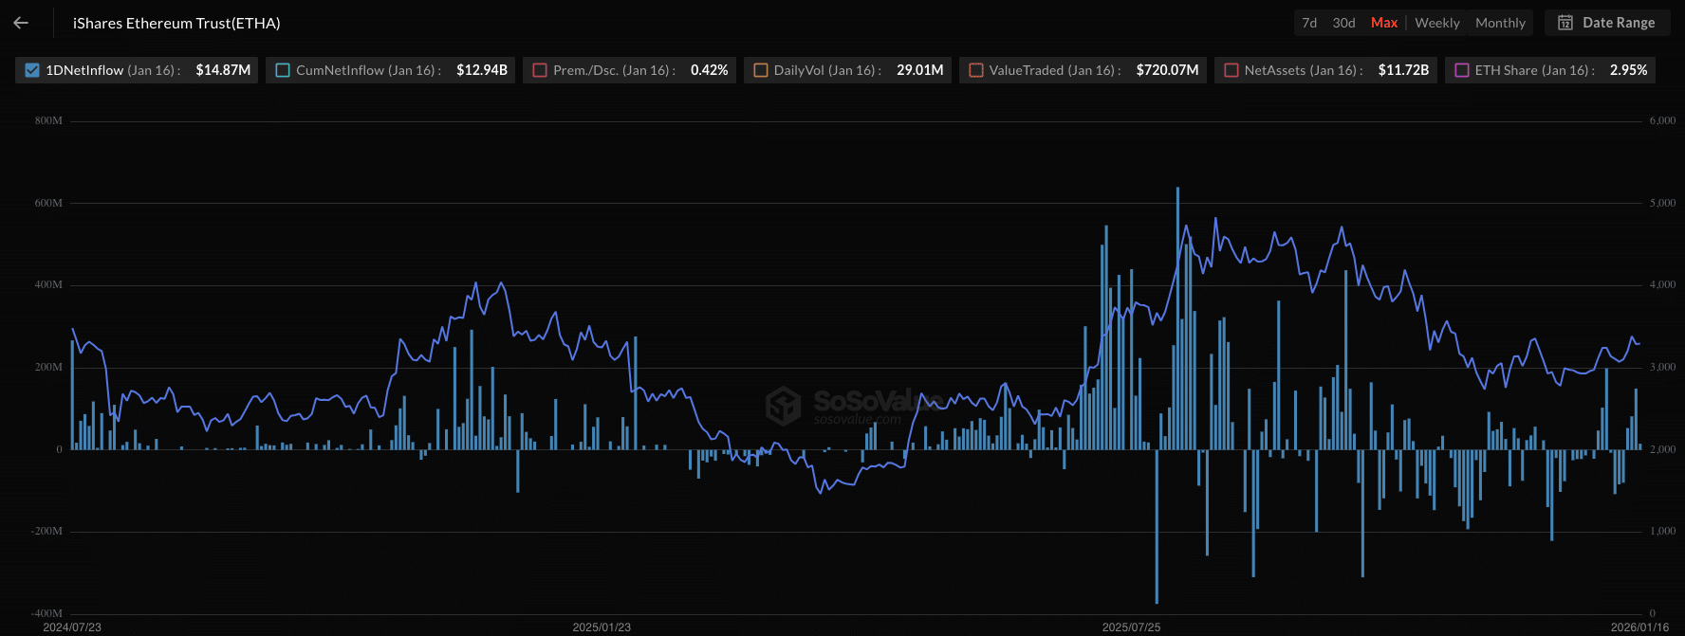Viewport: 1685px width, 636px height.
Task: Click the 2.95% ETH share value
Action: tap(1628, 70)
